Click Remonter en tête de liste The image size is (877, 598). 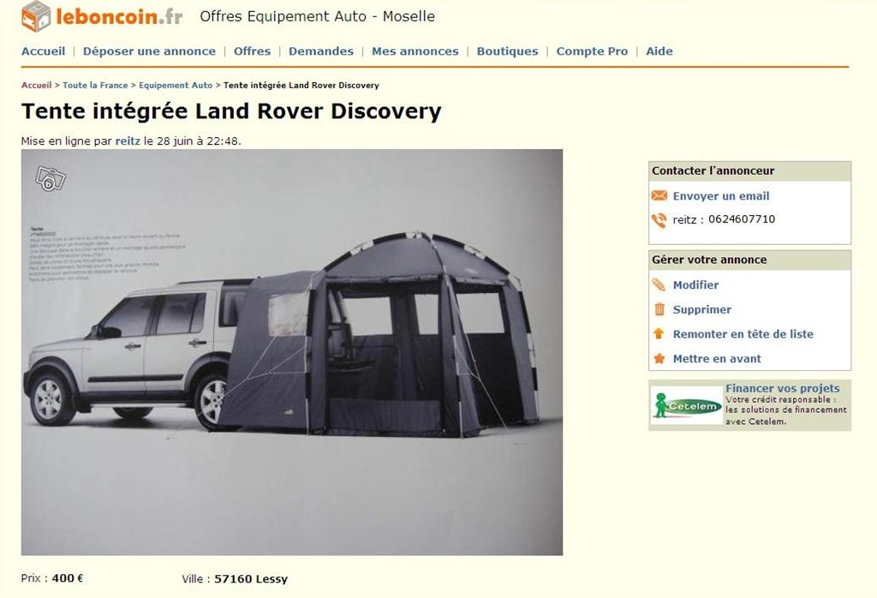pos(743,334)
